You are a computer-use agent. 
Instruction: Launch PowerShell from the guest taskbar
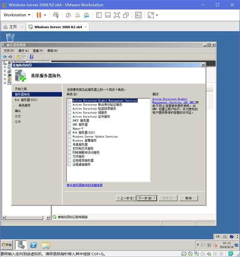(x=33, y=245)
